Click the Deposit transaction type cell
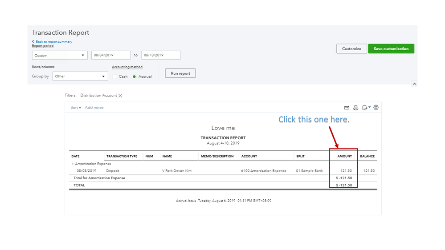 113,171
